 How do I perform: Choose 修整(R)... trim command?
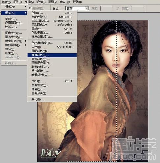[x=14, y=53]
